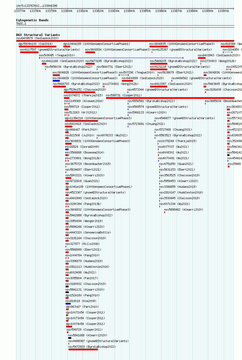Image resolution: width=242 pixels, height=360 pixels.
Task: Open nsv4496562 gnomAD variant label
Action: pos(201,78)
